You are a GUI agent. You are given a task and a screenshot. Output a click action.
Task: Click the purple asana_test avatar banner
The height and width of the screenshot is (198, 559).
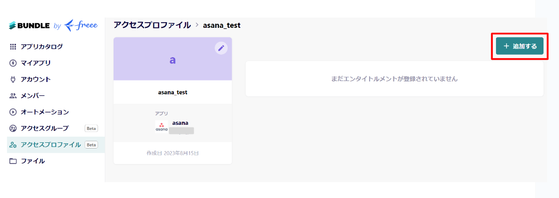pyautogui.click(x=172, y=59)
